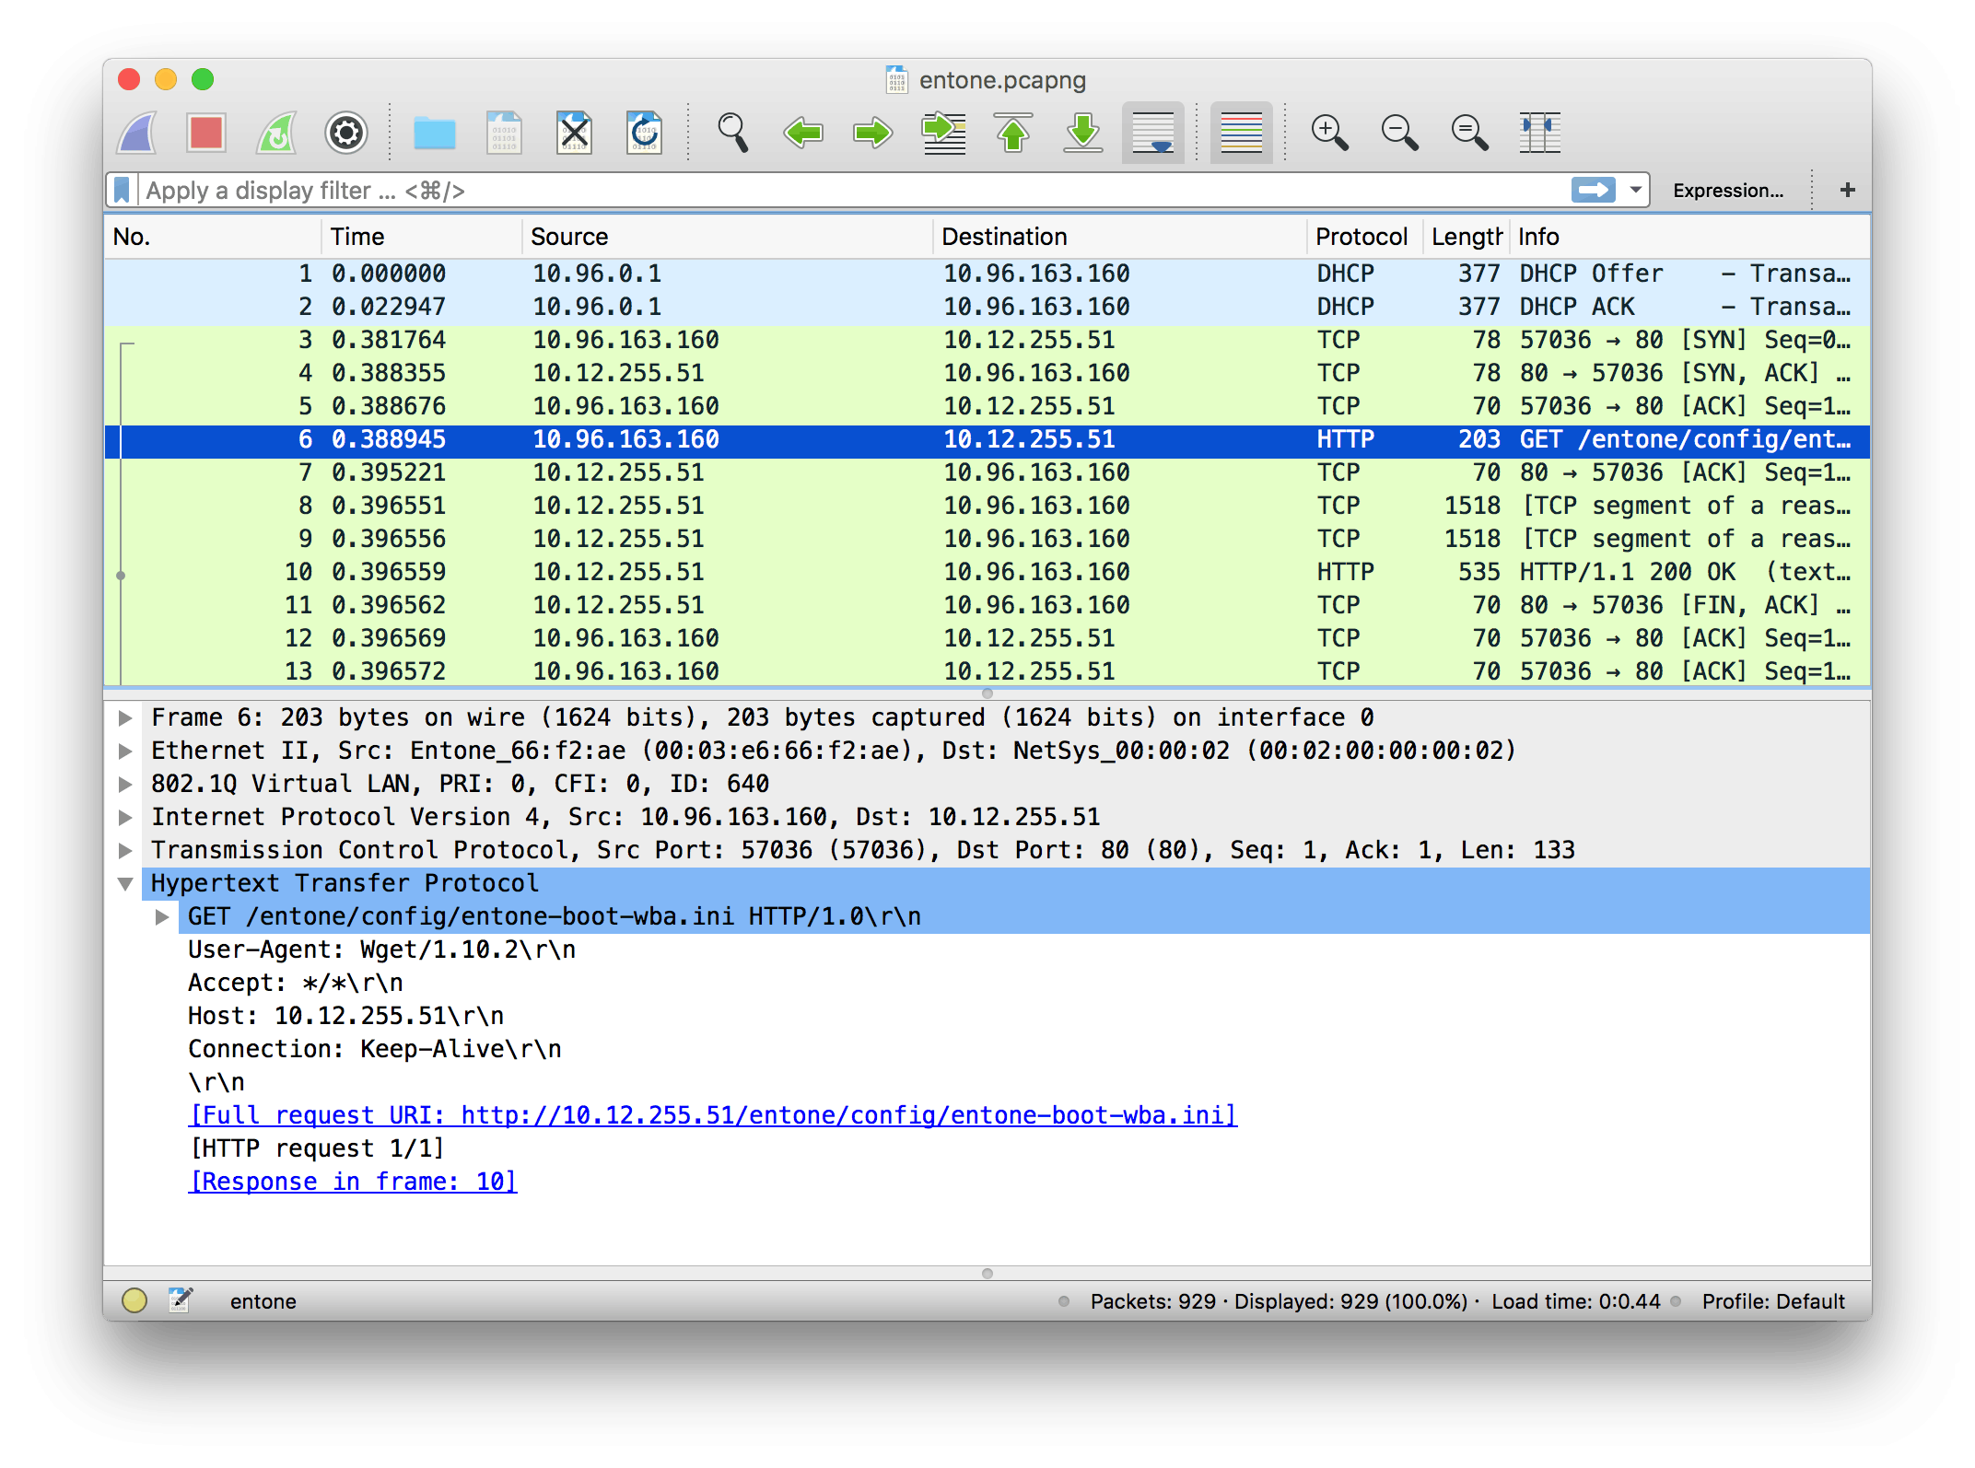Screen dimensions: 1975x1468
Task: Start capturing packets with the shark fin icon
Action: 135,133
